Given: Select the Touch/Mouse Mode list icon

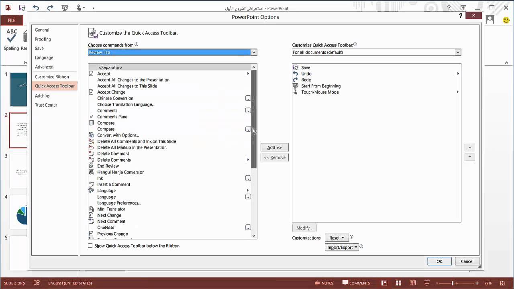Looking at the screenshot, I should coord(296,92).
